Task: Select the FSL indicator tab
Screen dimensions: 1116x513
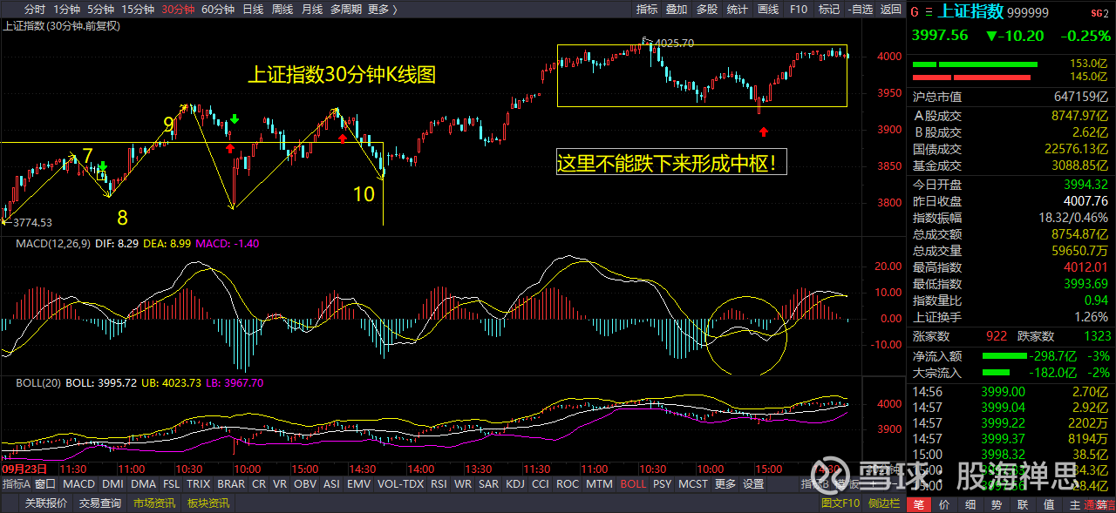Action: 172,484
